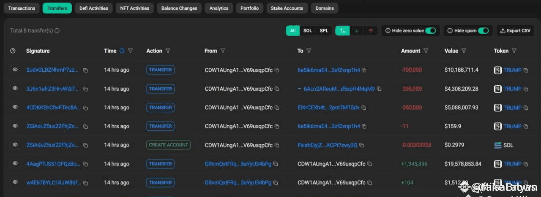
Task: Open the Stake Accounts tab
Action: coord(287,8)
